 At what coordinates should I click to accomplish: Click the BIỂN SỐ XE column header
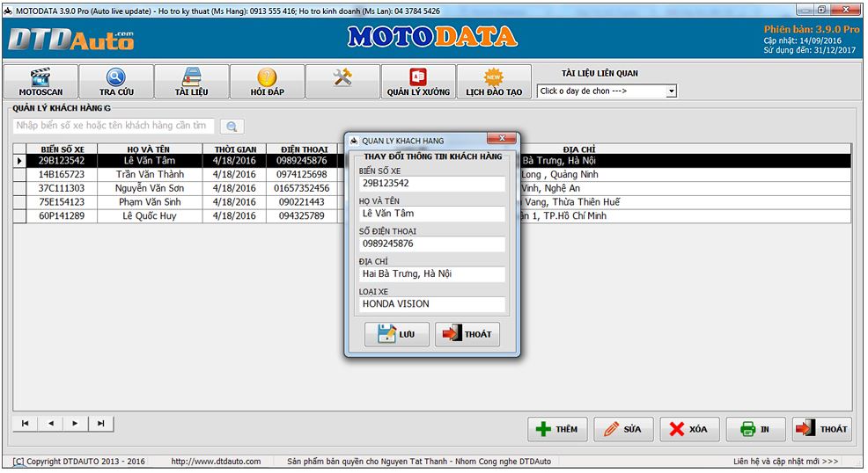[62, 149]
